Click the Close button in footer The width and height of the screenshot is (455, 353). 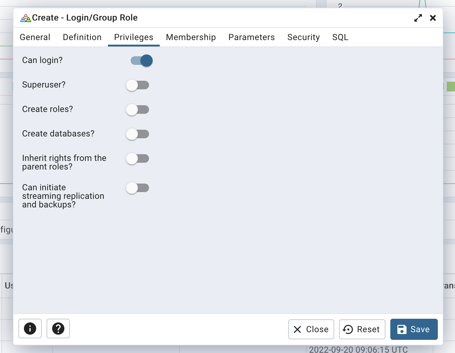[x=311, y=329]
